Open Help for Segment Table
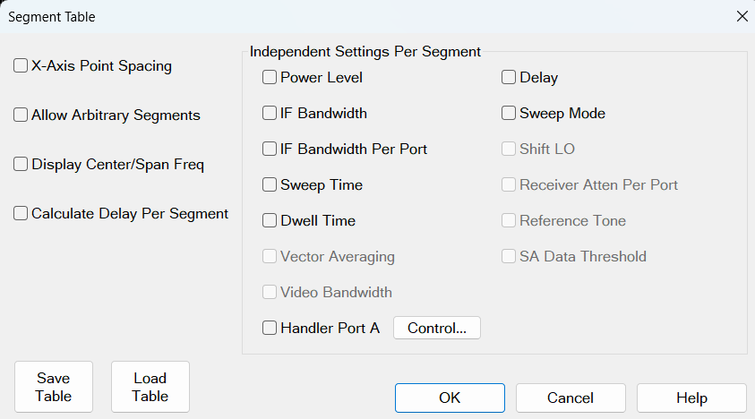This screenshot has width=755, height=419. (x=691, y=398)
